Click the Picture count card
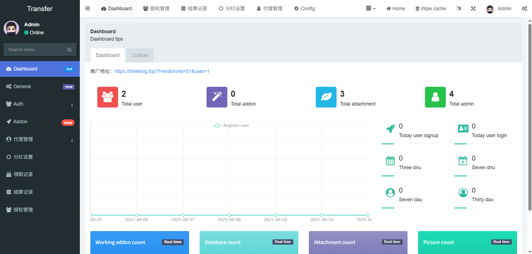The image size is (532, 254). click(467, 242)
